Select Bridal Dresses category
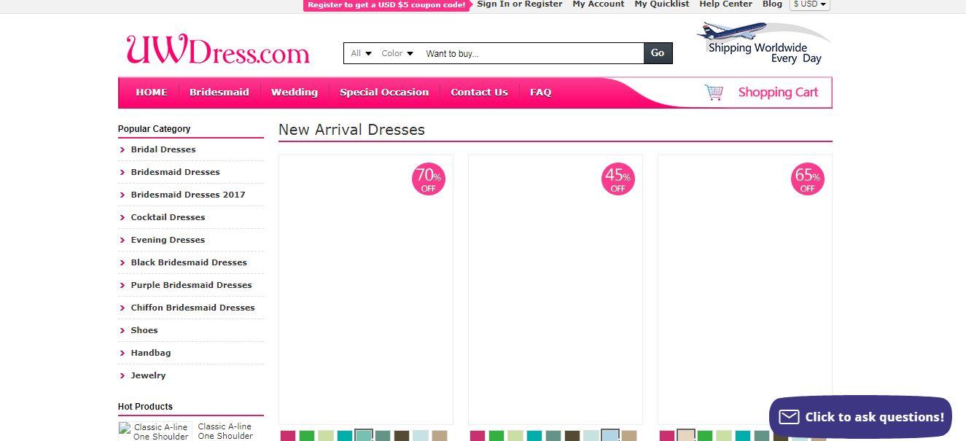The width and height of the screenshot is (966, 441). 163,149
